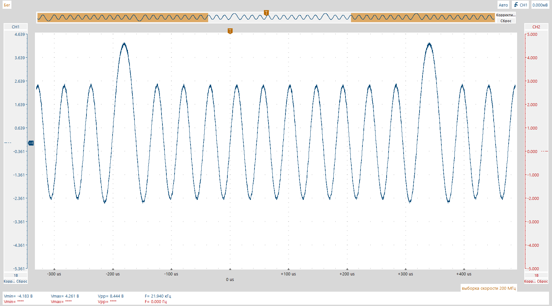Screen dimensions: 552x306
Task: Select the CH2 channel header
Action: [x=536, y=27]
